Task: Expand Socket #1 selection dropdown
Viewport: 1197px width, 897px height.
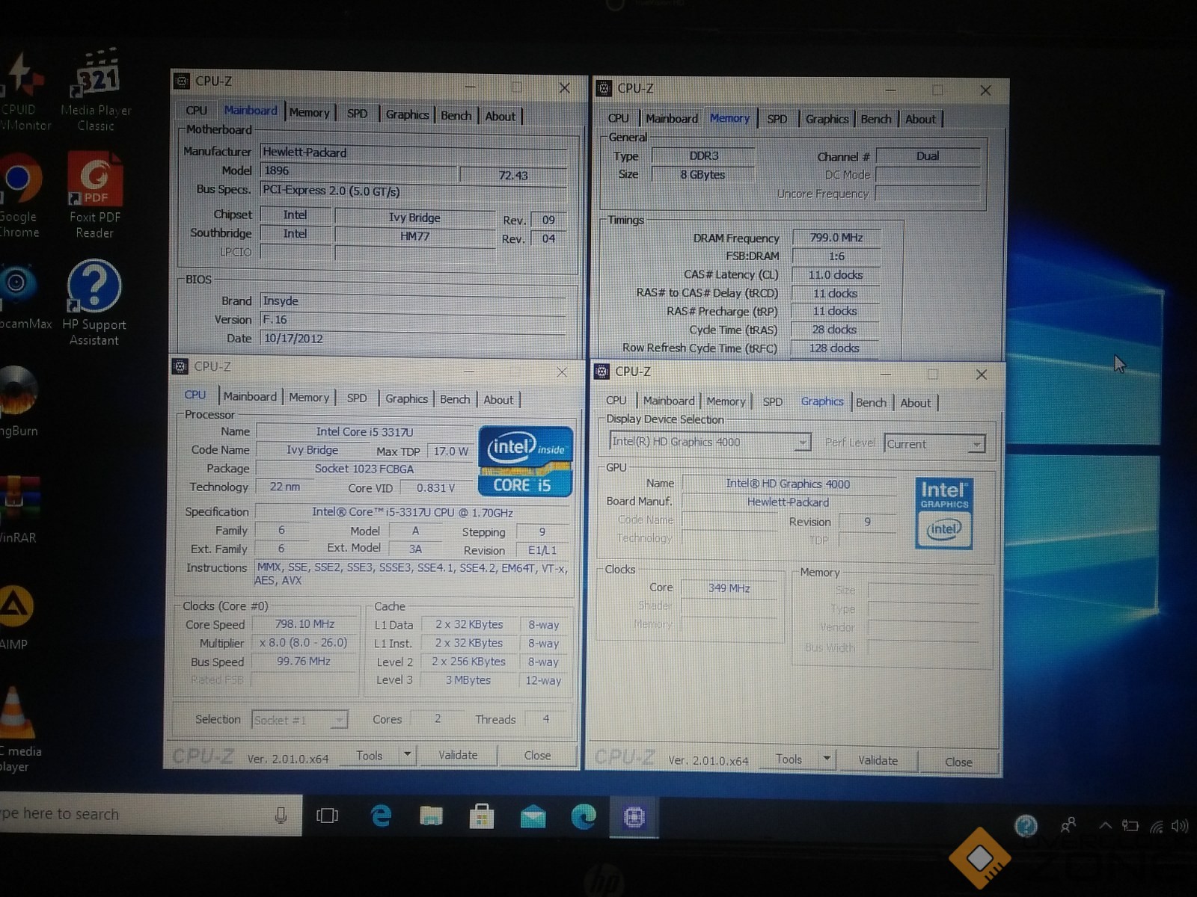Action: click(x=339, y=720)
